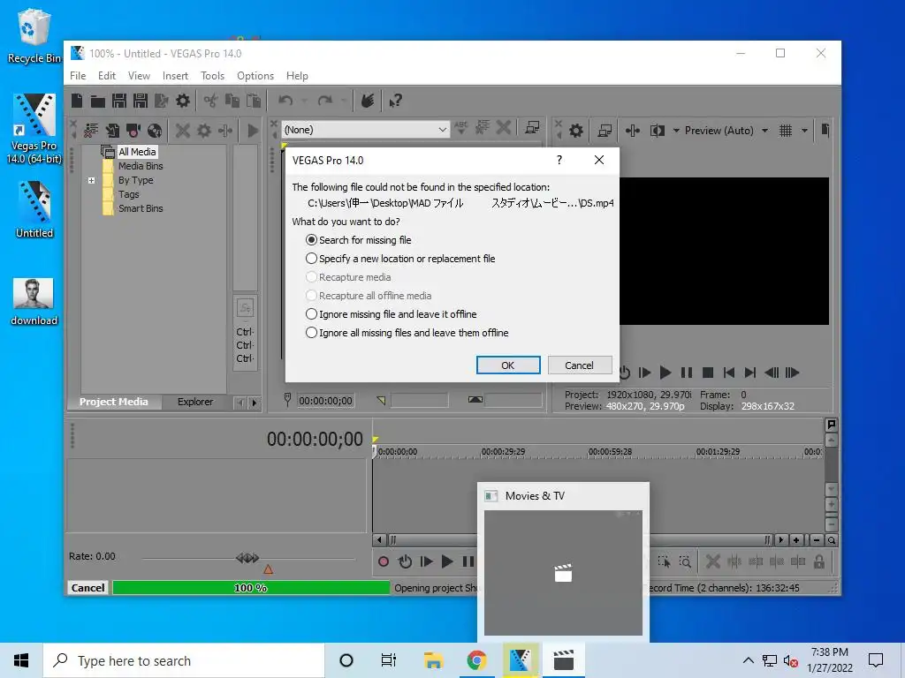905x678 pixels.
Task: Click the 100 % green progress bar
Action: coord(251,587)
